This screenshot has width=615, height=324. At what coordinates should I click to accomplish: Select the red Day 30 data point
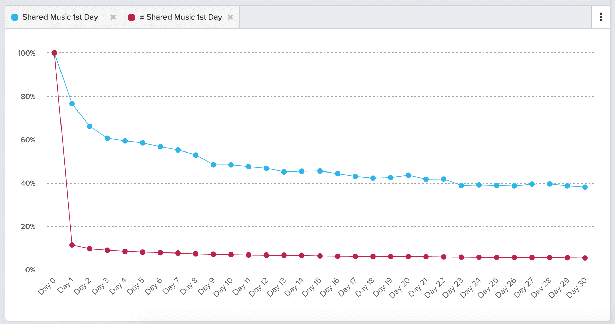coord(585,258)
